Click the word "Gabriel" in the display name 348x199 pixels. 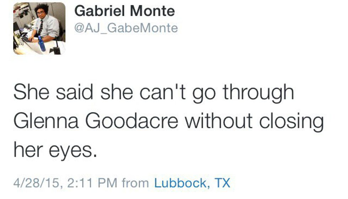tap(100, 11)
